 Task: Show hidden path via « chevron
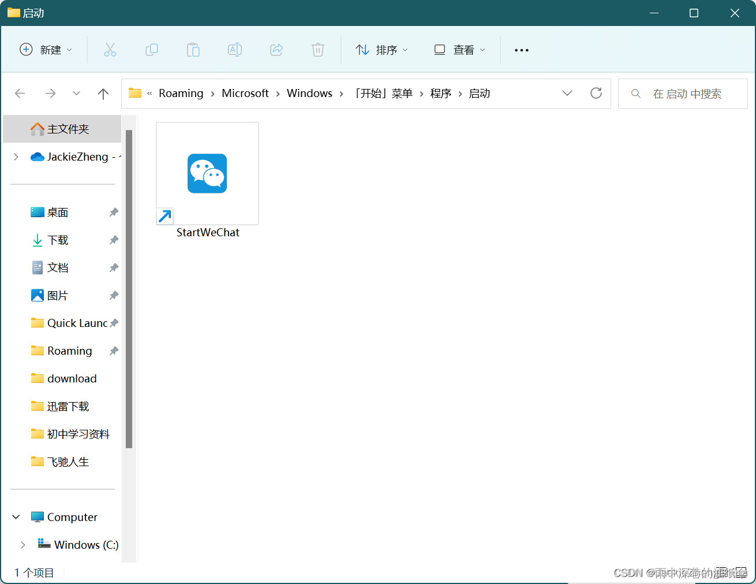pos(149,93)
